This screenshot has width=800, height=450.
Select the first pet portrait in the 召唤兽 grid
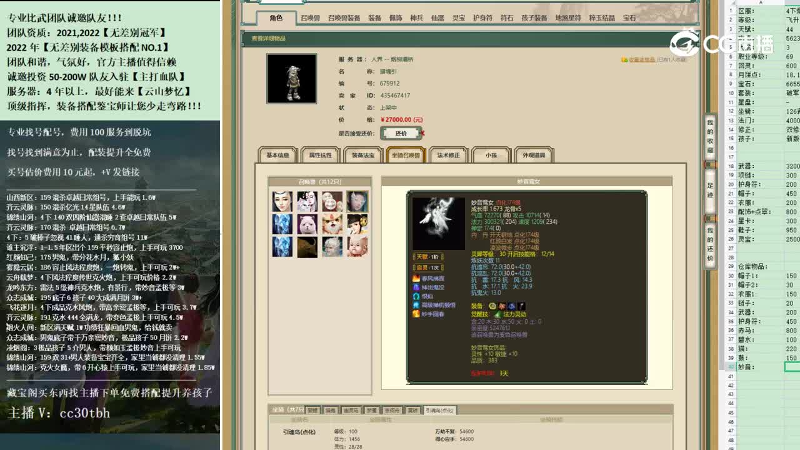pyautogui.click(x=281, y=201)
